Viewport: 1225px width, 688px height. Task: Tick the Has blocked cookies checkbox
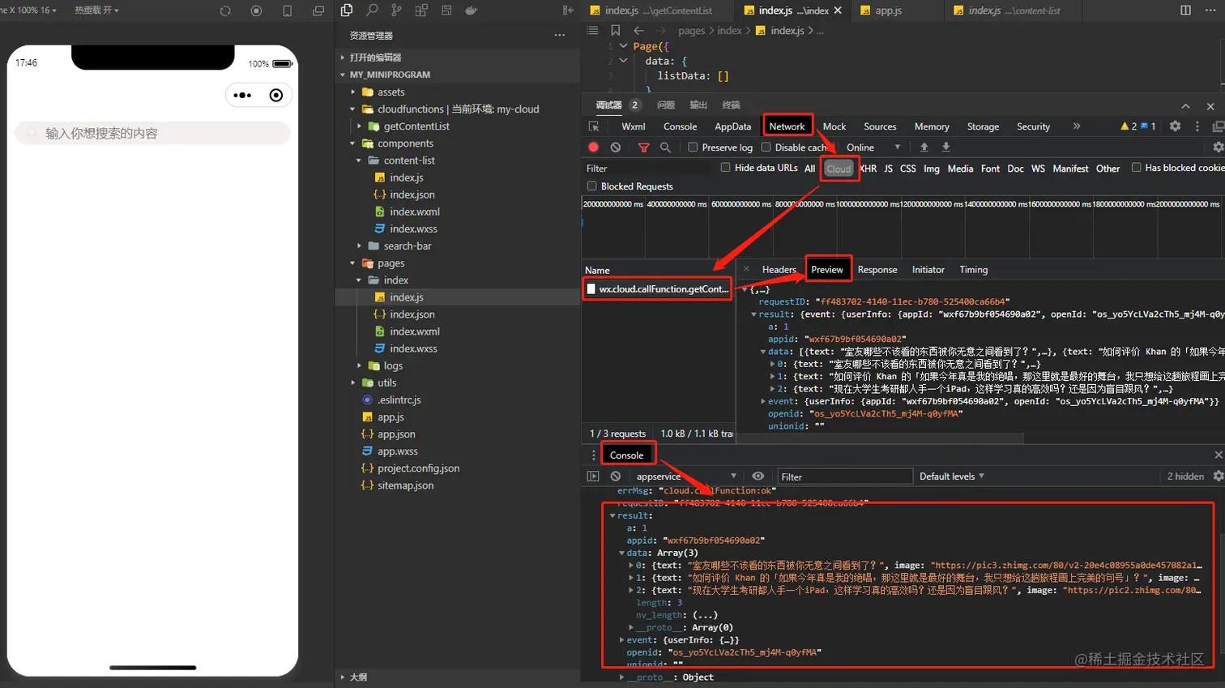[x=1136, y=168]
